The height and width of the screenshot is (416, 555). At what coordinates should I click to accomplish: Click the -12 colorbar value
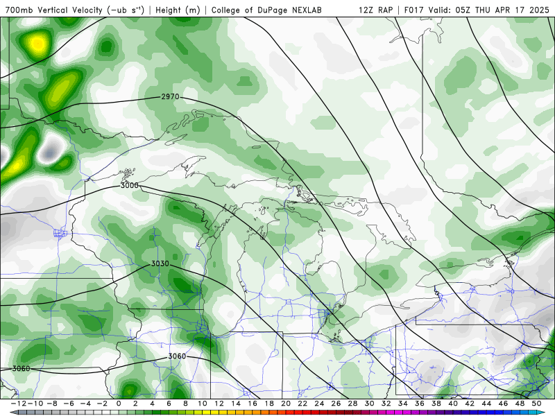(19, 404)
